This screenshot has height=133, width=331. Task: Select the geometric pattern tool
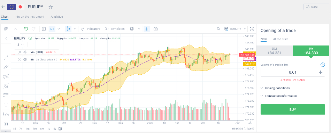pyautogui.click(x=6, y=86)
